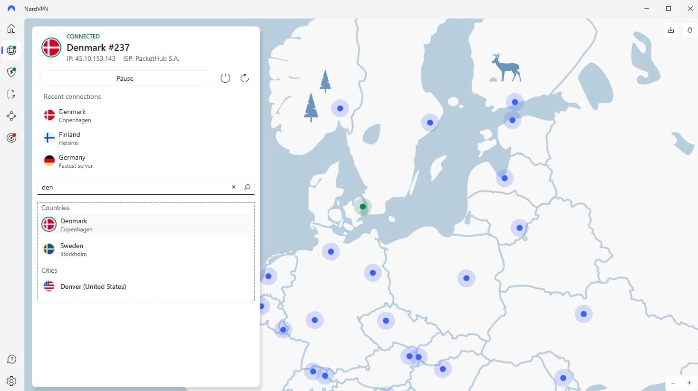This screenshot has width=698, height=391.
Task: Choose Sweden Stockholm in search results
Action: pyautogui.click(x=146, y=249)
